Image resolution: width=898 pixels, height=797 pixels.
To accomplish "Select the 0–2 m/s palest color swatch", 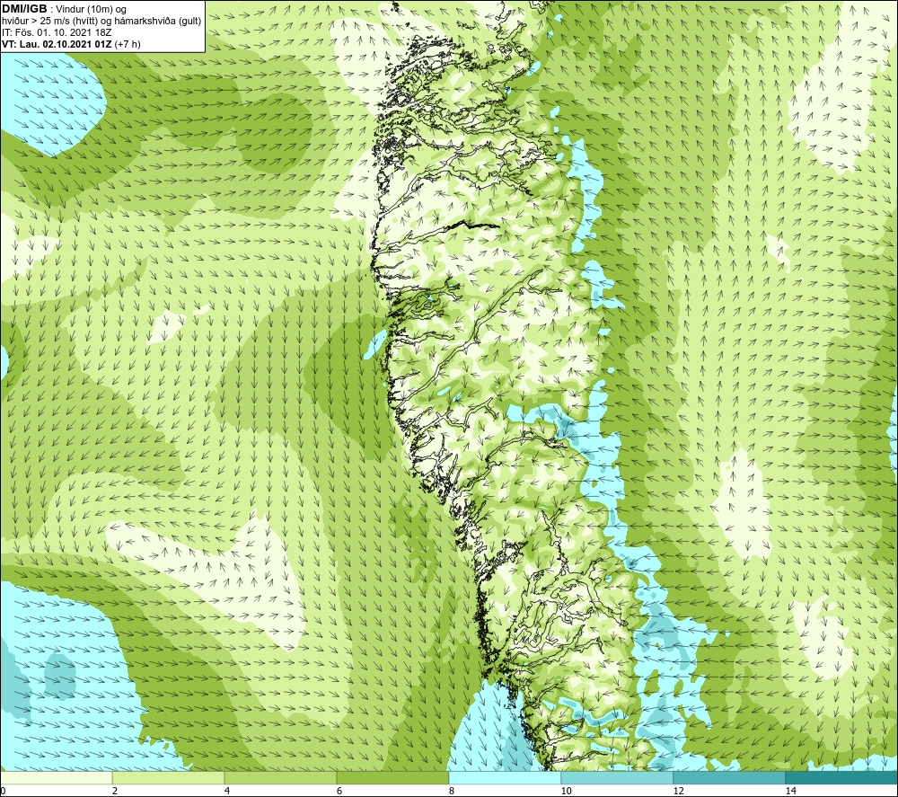I will point(56,778).
